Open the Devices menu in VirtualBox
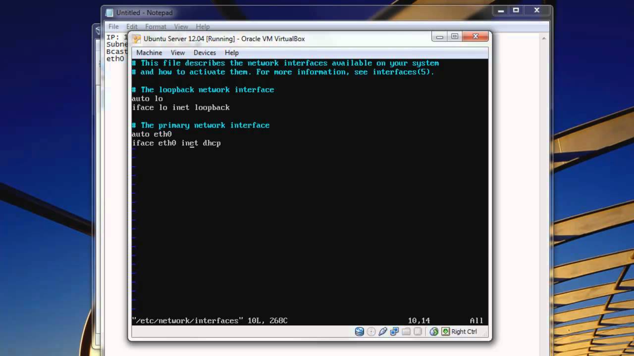 [x=205, y=52]
